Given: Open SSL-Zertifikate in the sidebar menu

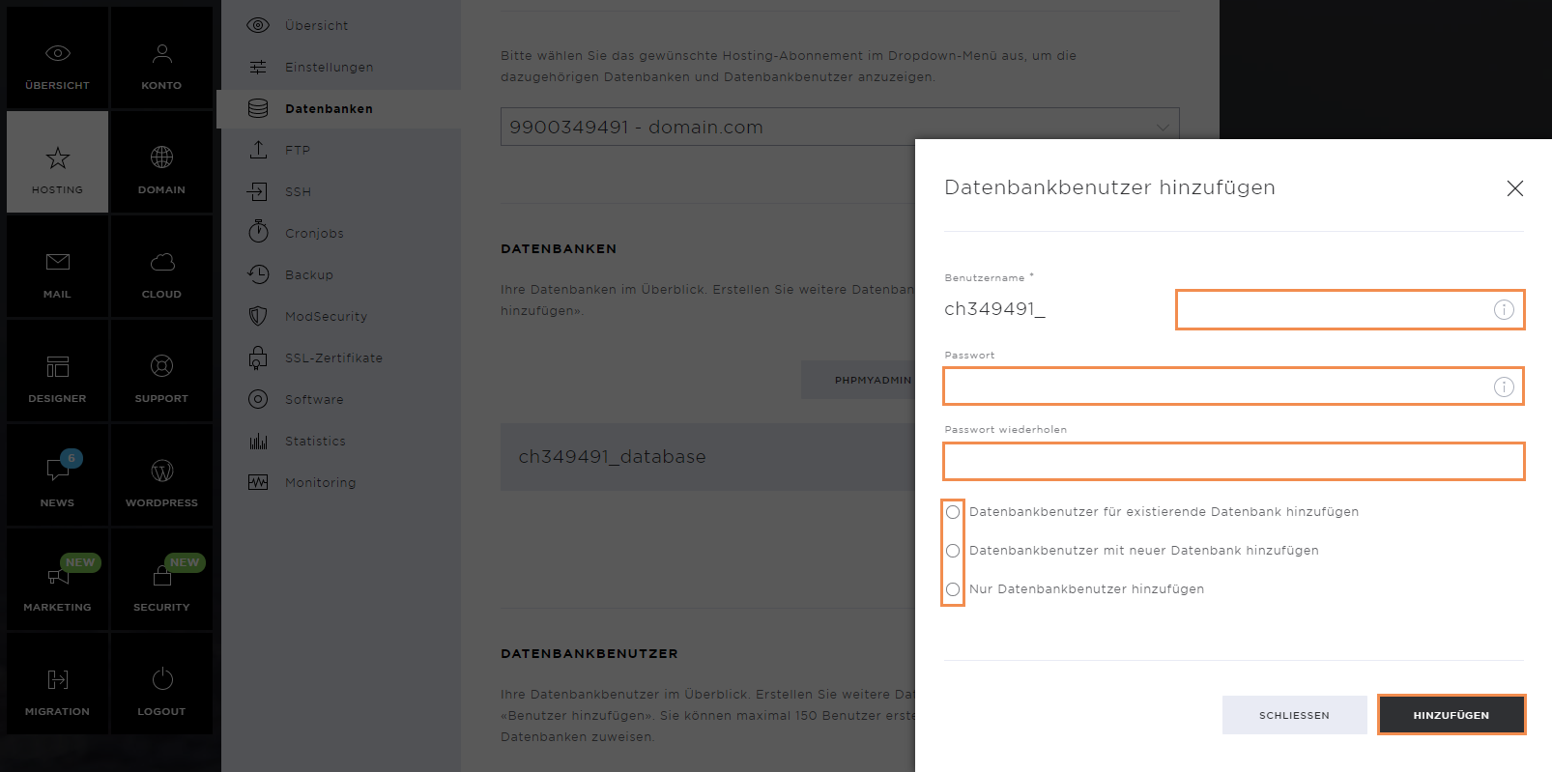Looking at the screenshot, I should coord(333,358).
